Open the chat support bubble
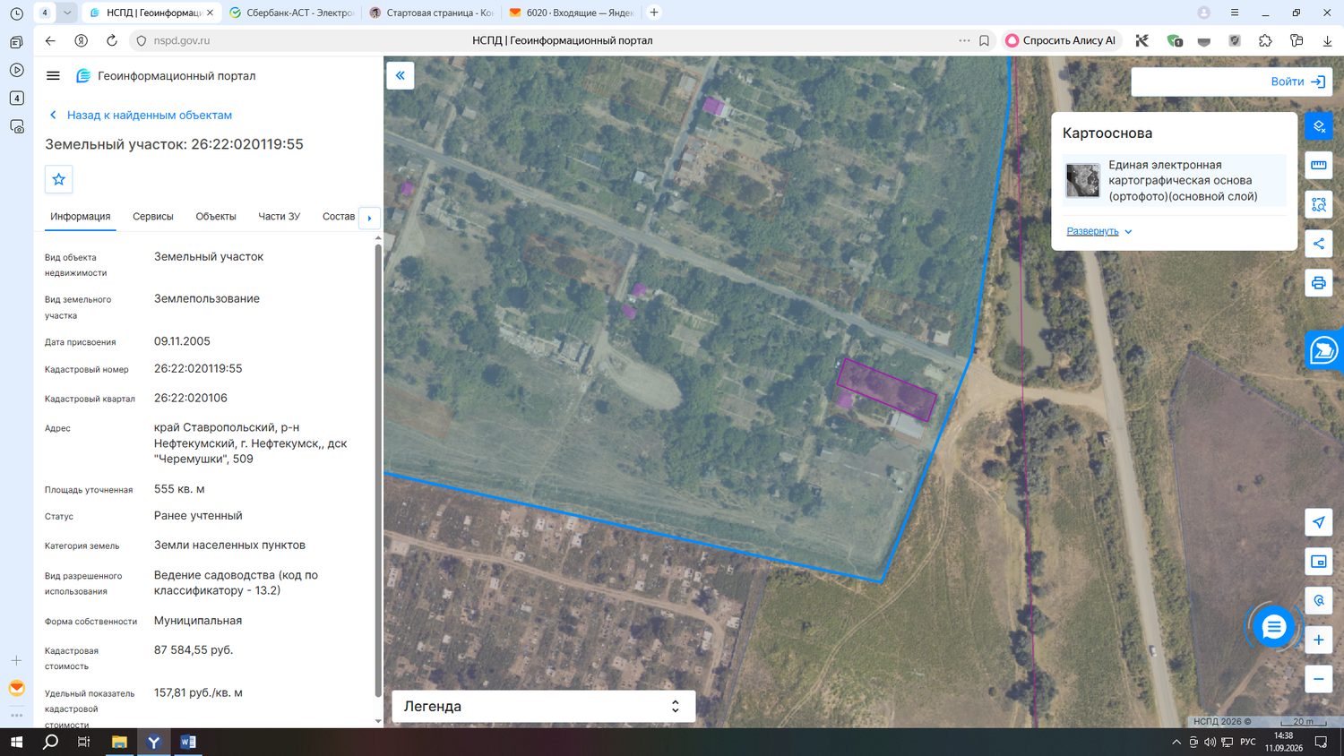 1273,627
